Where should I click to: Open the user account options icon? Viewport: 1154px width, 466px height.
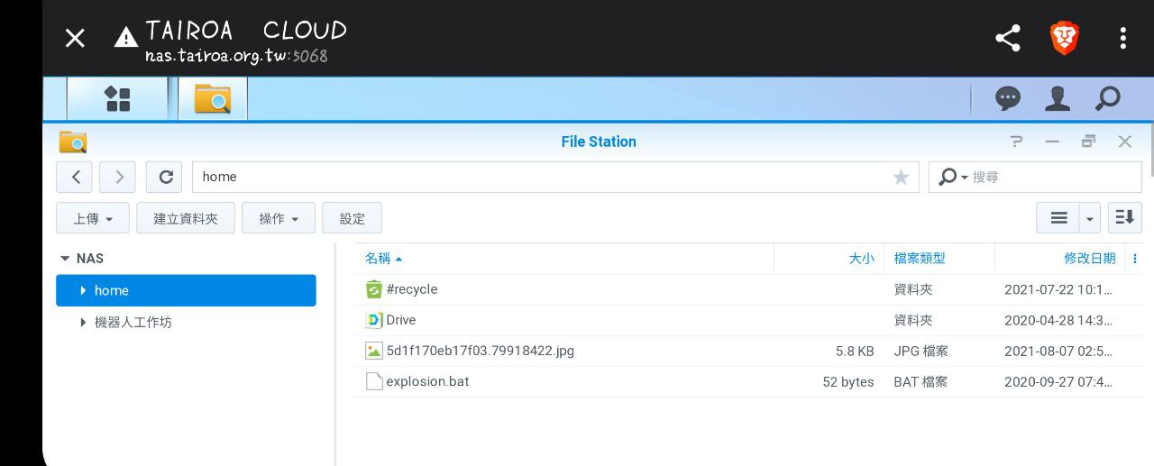click(x=1057, y=98)
